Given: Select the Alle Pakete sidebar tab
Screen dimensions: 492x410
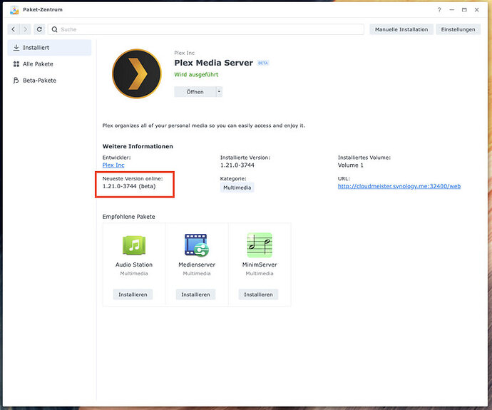Looking at the screenshot, I should tap(49, 64).
